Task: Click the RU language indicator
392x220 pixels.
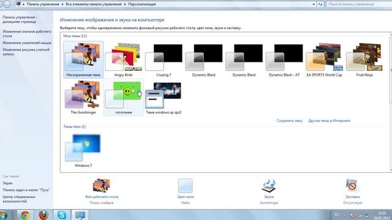Action: pos(337,215)
